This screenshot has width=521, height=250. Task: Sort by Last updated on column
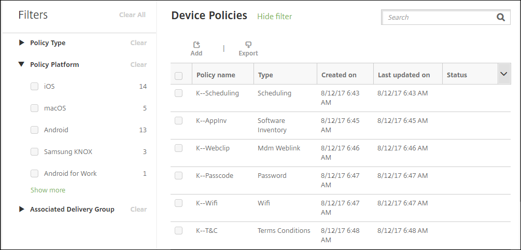point(404,75)
